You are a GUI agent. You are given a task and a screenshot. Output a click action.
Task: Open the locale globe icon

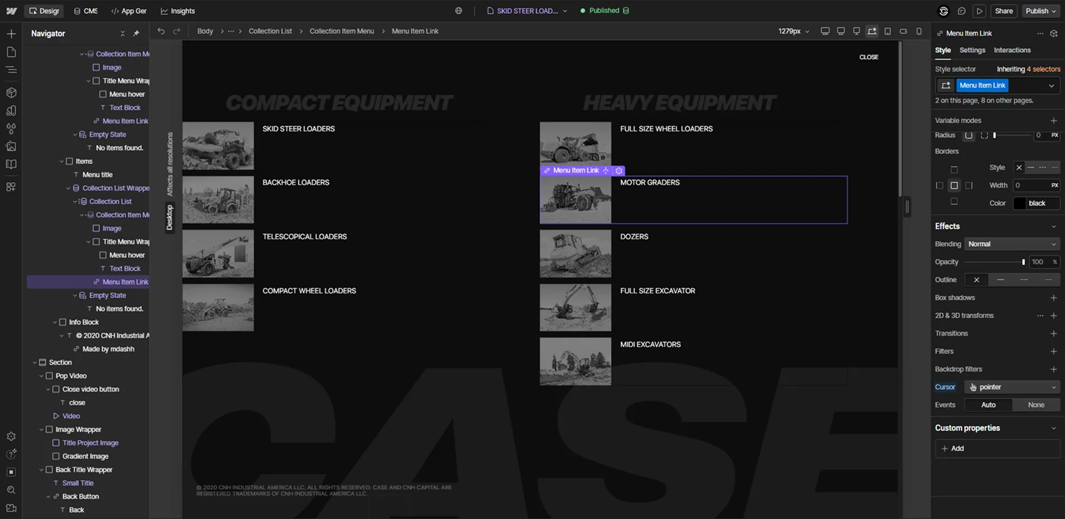[x=459, y=11]
